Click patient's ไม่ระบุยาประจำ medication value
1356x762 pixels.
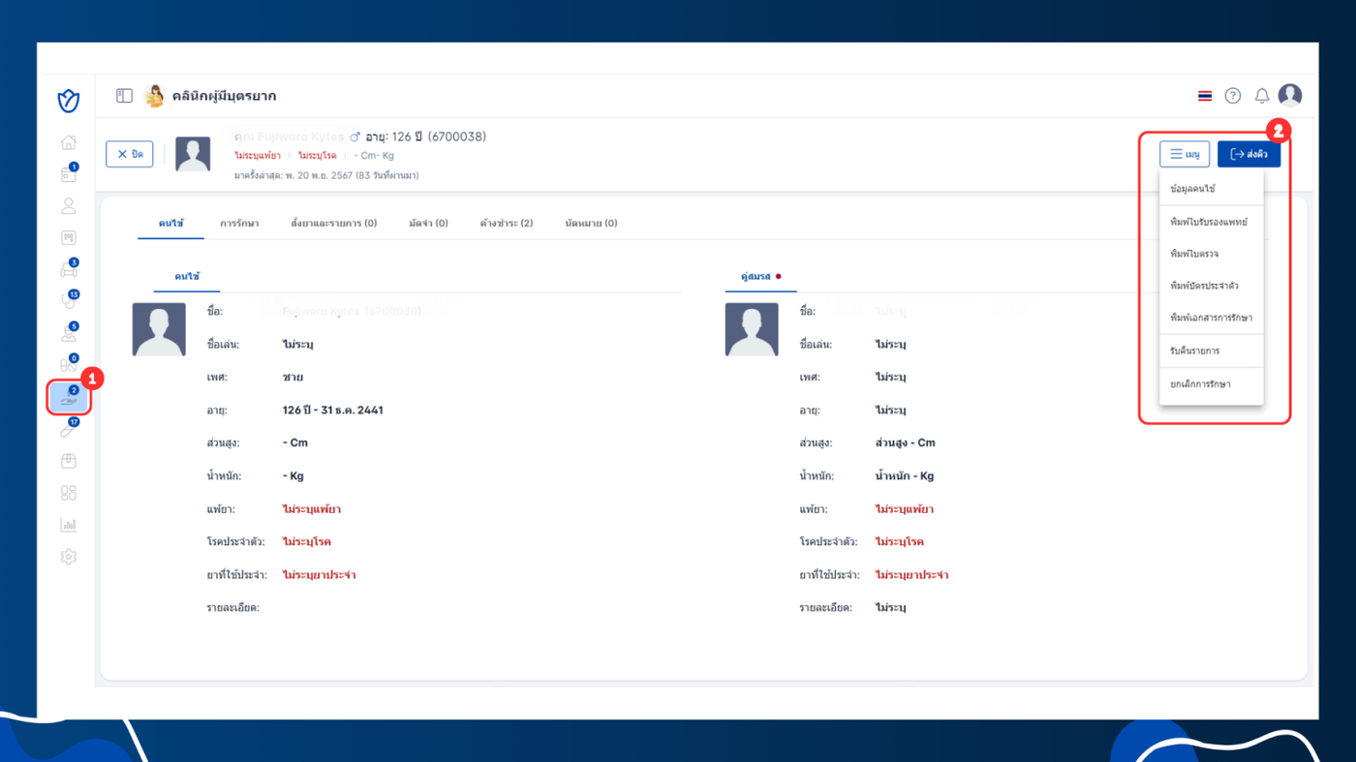[319, 575]
